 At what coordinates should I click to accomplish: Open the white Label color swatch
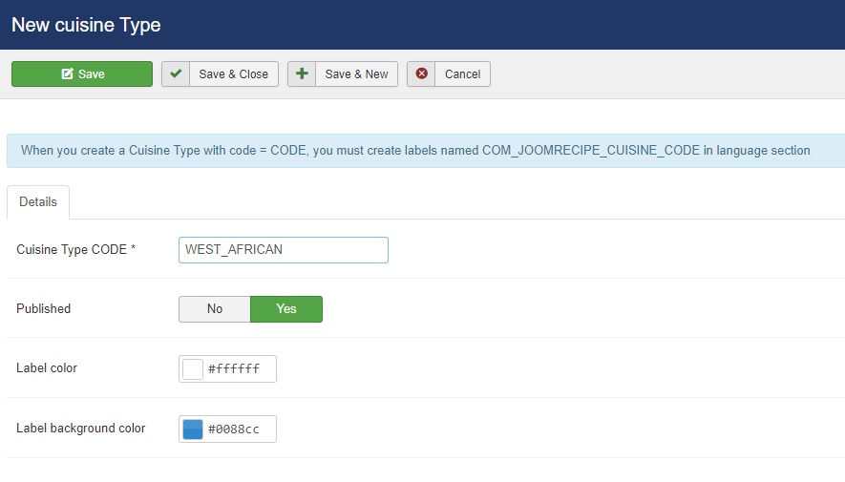pos(192,369)
